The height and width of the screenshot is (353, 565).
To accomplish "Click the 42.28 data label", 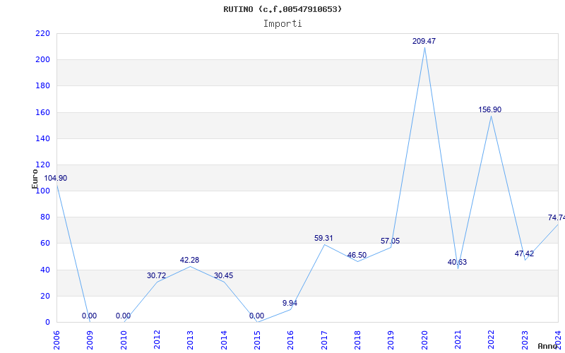I will (189, 260).
